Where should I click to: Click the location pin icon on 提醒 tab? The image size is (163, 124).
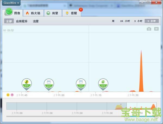(67, 13)
